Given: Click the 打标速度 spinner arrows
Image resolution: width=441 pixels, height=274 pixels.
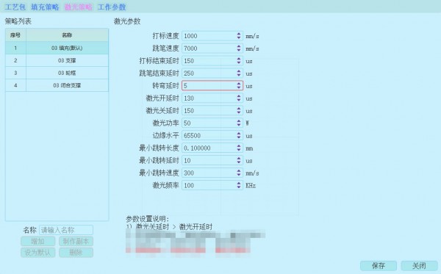Looking at the screenshot, I should (239, 36).
